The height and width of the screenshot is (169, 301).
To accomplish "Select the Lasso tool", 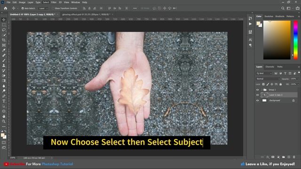I will pos(4,30).
